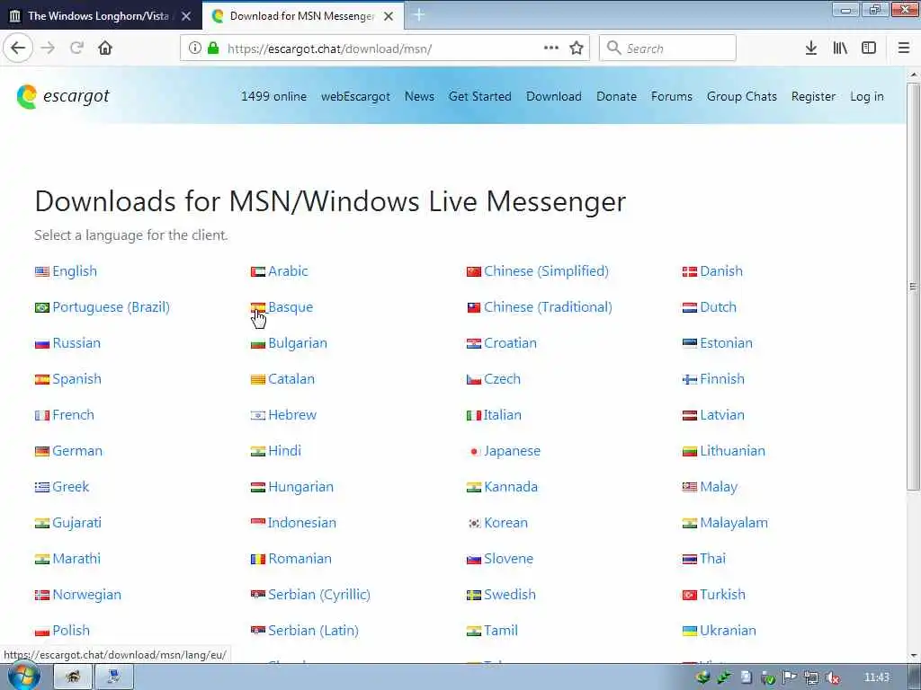
Task: Open a new tab with plus button
Action: (x=419, y=15)
